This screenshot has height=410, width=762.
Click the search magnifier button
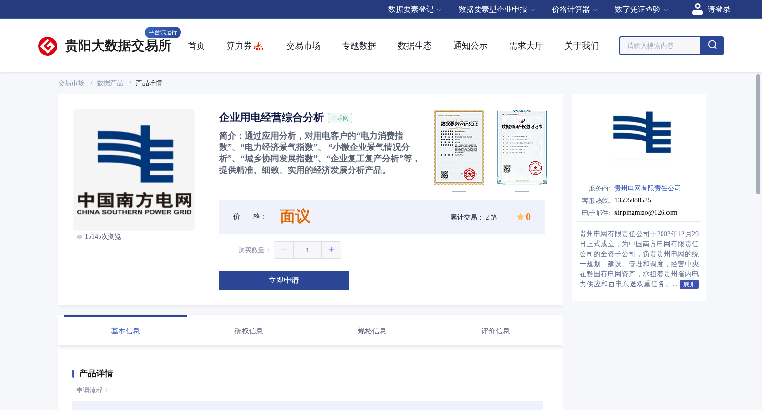pos(712,46)
